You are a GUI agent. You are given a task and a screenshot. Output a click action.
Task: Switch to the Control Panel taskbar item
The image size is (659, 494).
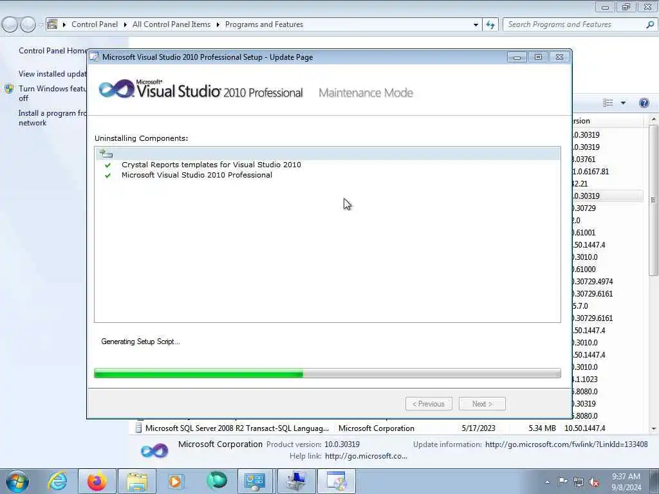tap(255, 481)
